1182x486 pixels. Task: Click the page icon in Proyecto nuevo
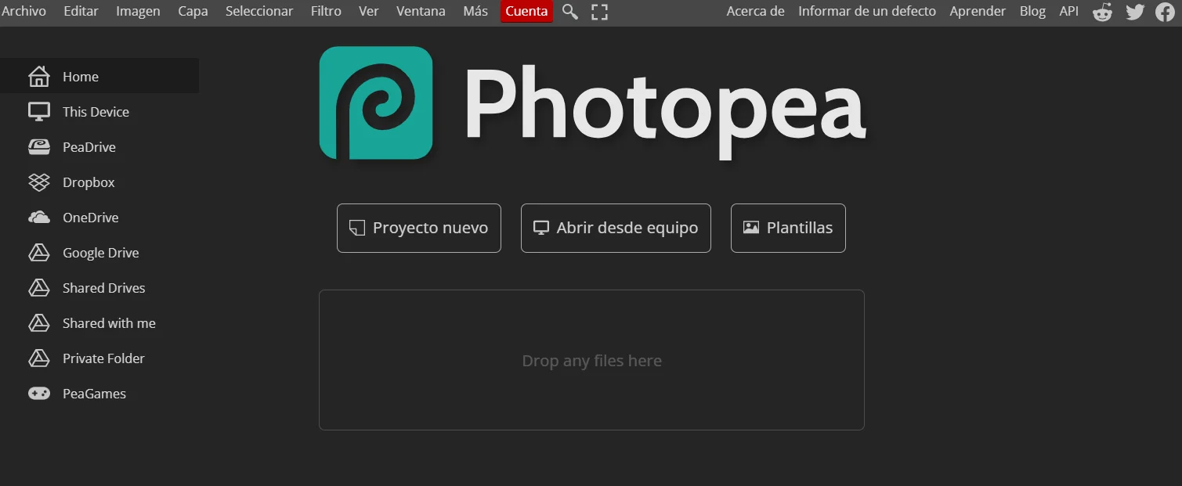(x=357, y=228)
